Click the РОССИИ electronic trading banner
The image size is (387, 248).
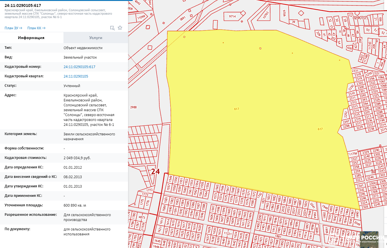click(x=374, y=239)
